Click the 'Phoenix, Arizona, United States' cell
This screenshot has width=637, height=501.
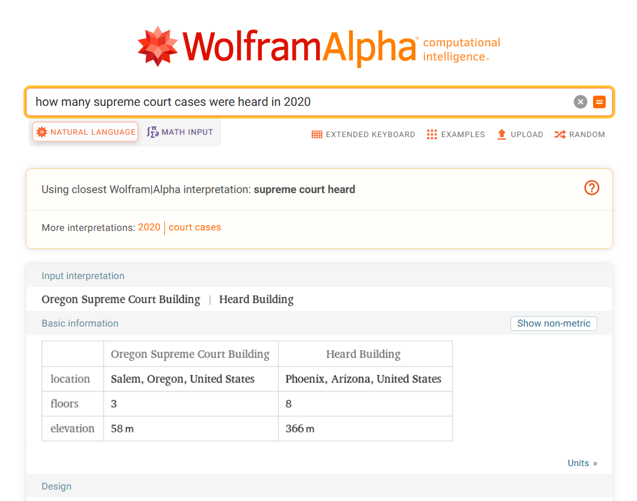coord(364,379)
